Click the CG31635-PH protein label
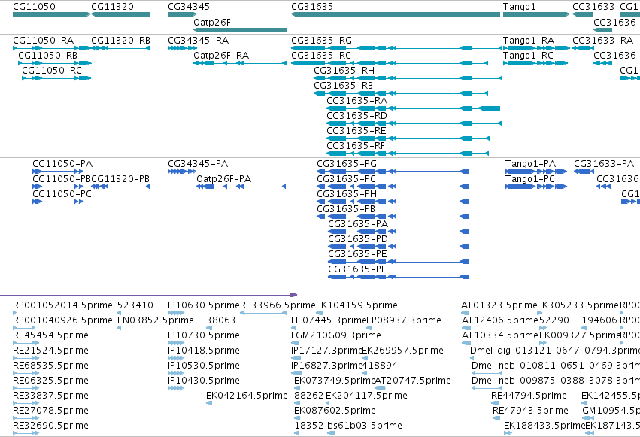 347,194
